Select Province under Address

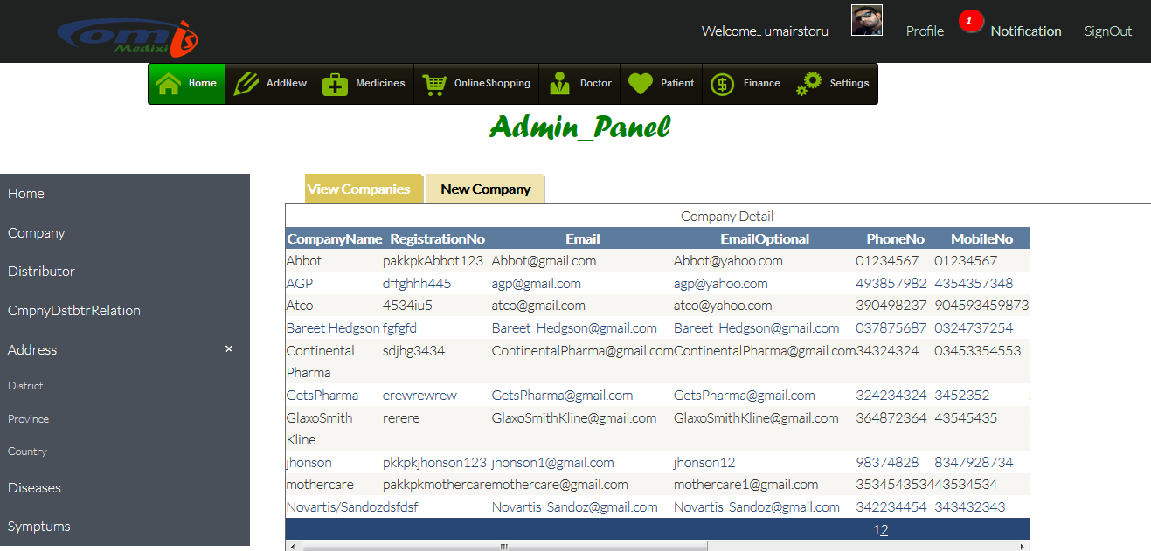[x=29, y=419]
